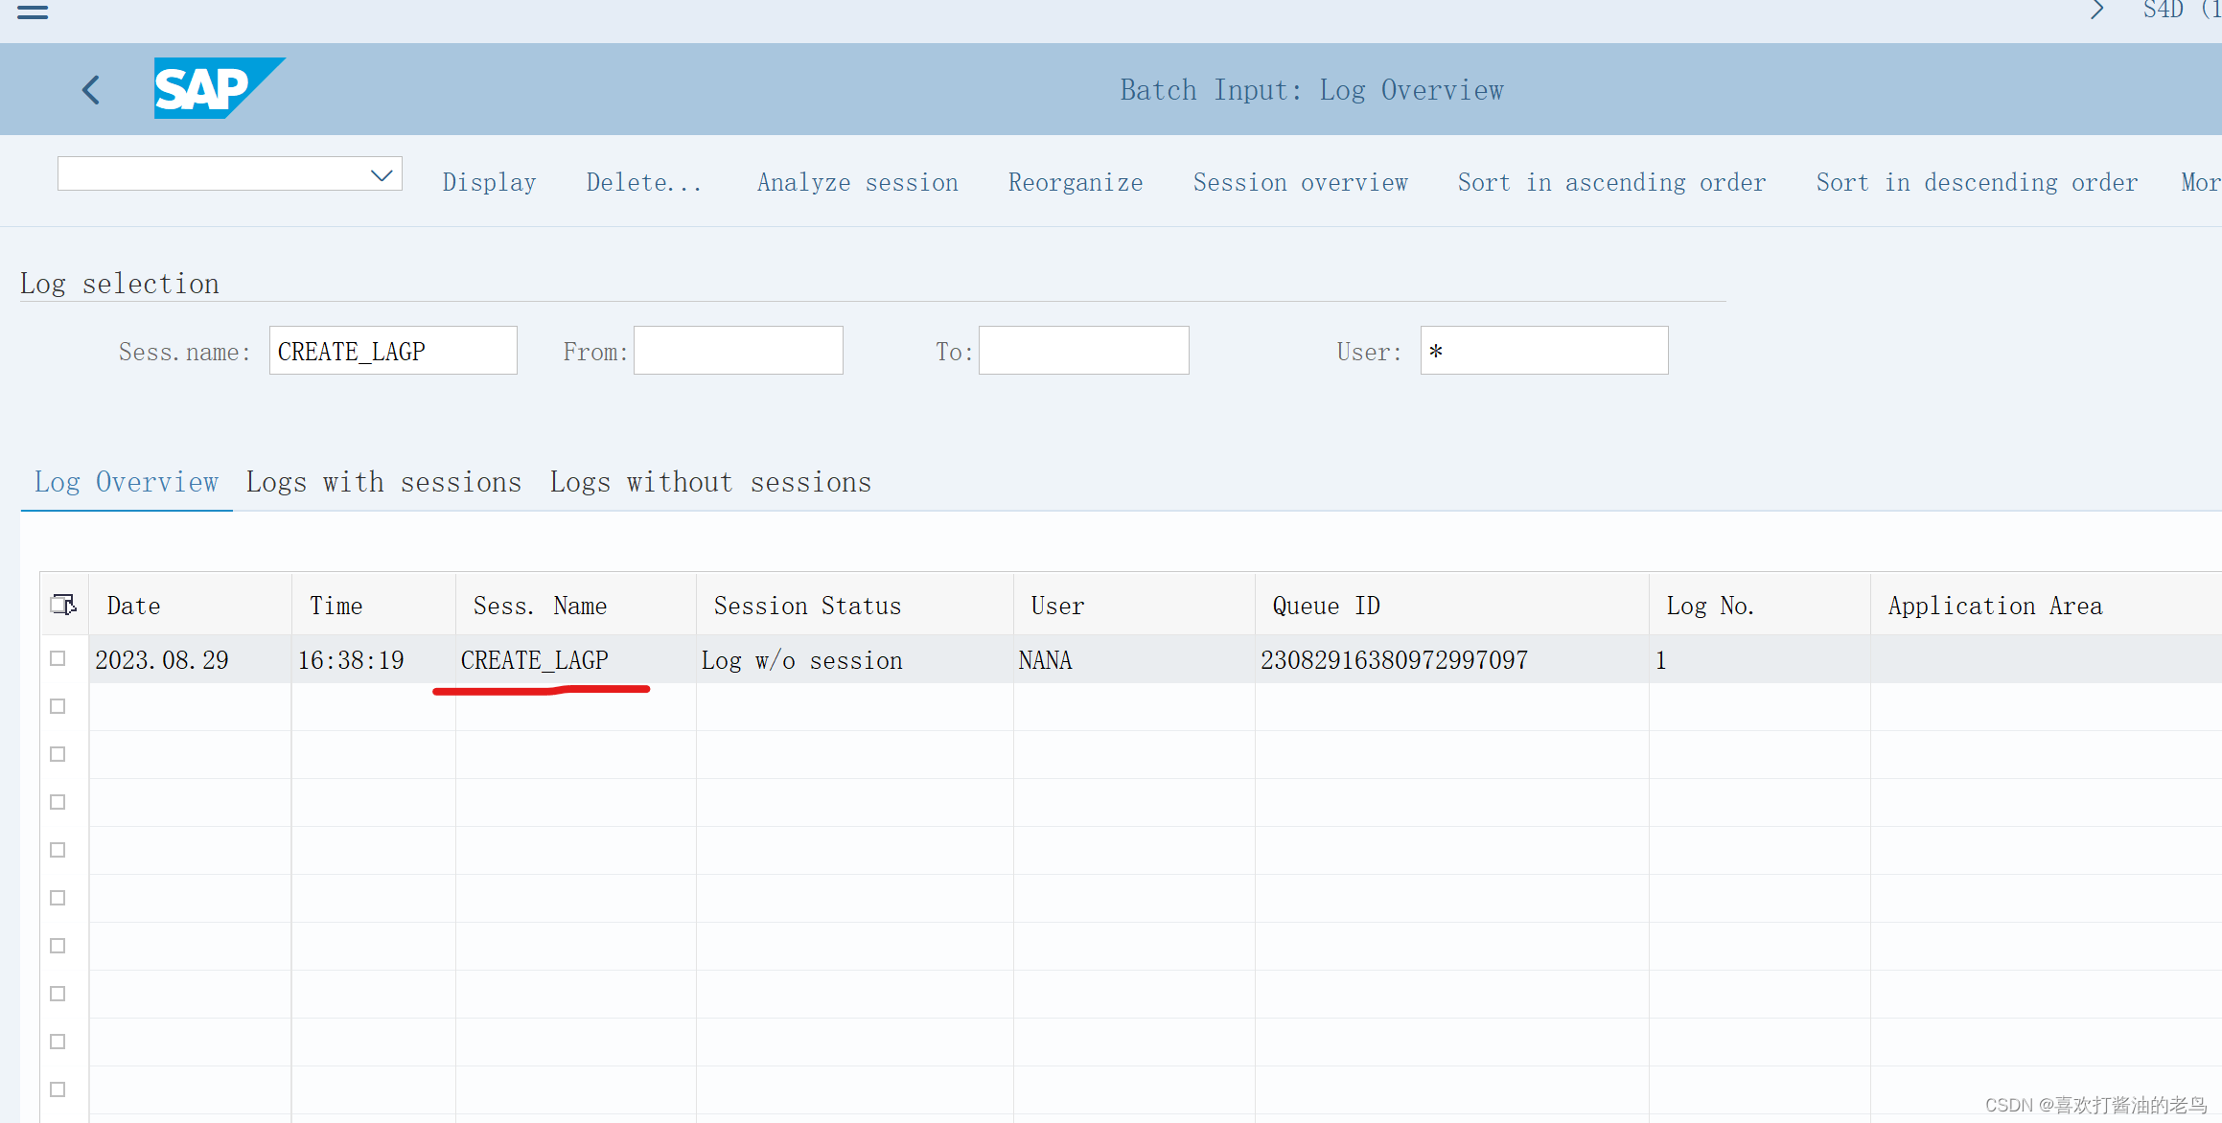This screenshot has width=2222, height=1123.
Task: Click Reorganize in the toolbar
Action: point(1075,183)
